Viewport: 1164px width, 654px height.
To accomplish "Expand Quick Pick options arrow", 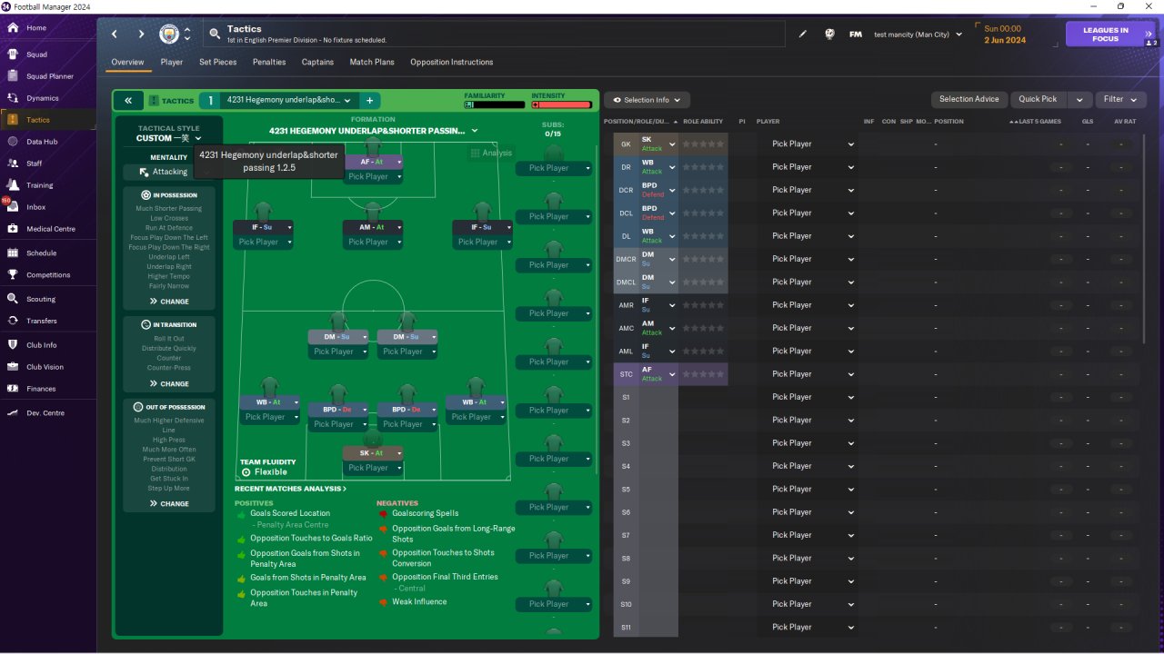I will [1079, 99].
